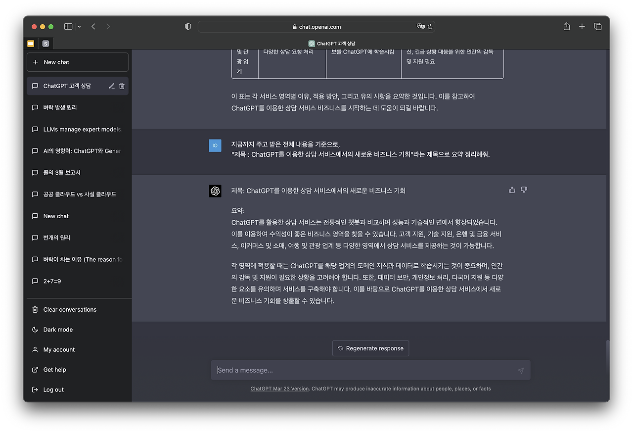The image size is (633, 433).
Task: Delete the ChatGPT 고객 상담 chat via trash icon
Action: coord(122,86)
